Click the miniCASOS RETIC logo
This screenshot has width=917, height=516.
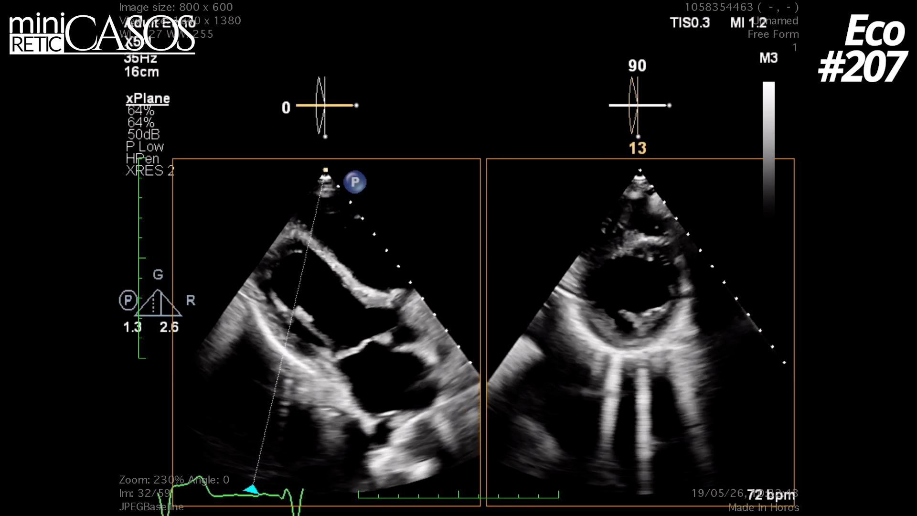(x=102, y=33)
